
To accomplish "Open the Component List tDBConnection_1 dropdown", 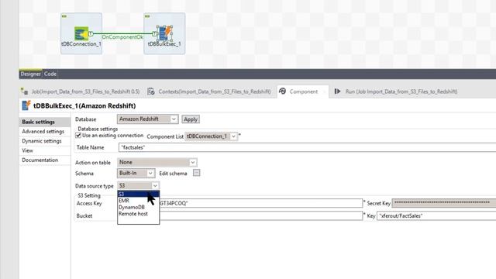I will pos(211,136).
